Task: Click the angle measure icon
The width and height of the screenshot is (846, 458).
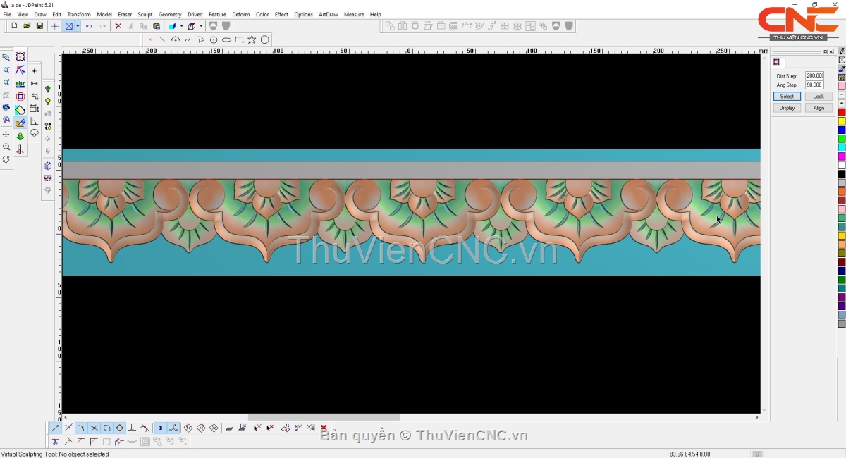Action: tap(34, 121)
